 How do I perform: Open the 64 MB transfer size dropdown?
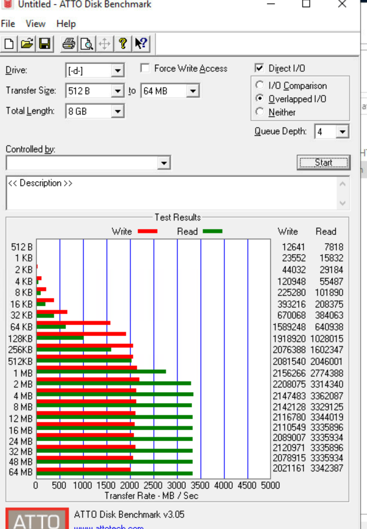coord(193,91)
